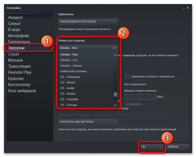Click the region list scroll down arrow

click(115, 105)
